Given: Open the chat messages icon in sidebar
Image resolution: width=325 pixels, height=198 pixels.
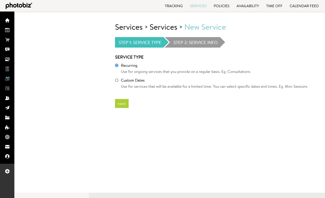Looking at the screenshot, I should (7, 49).
